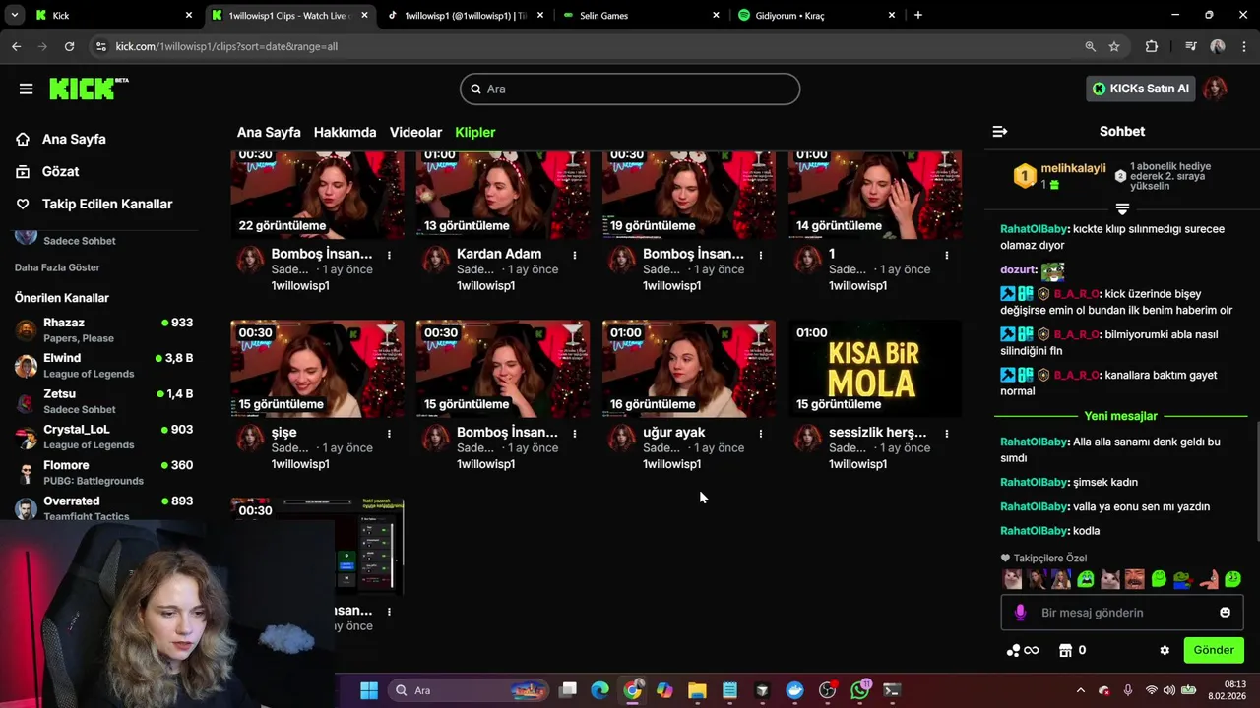Expand the pinned gift leaderboard chevron
Screen dimensions: 1260x708
coord(1122,209)
